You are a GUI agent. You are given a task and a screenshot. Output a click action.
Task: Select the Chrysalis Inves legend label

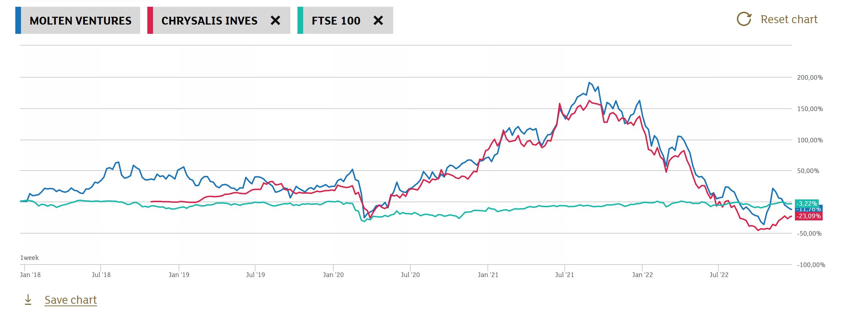coord(209,21)
